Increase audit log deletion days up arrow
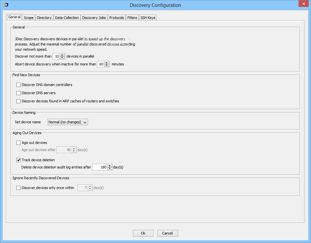Image resolution: width=311 pixels, height=243 pixels. [x=109, y=166]
